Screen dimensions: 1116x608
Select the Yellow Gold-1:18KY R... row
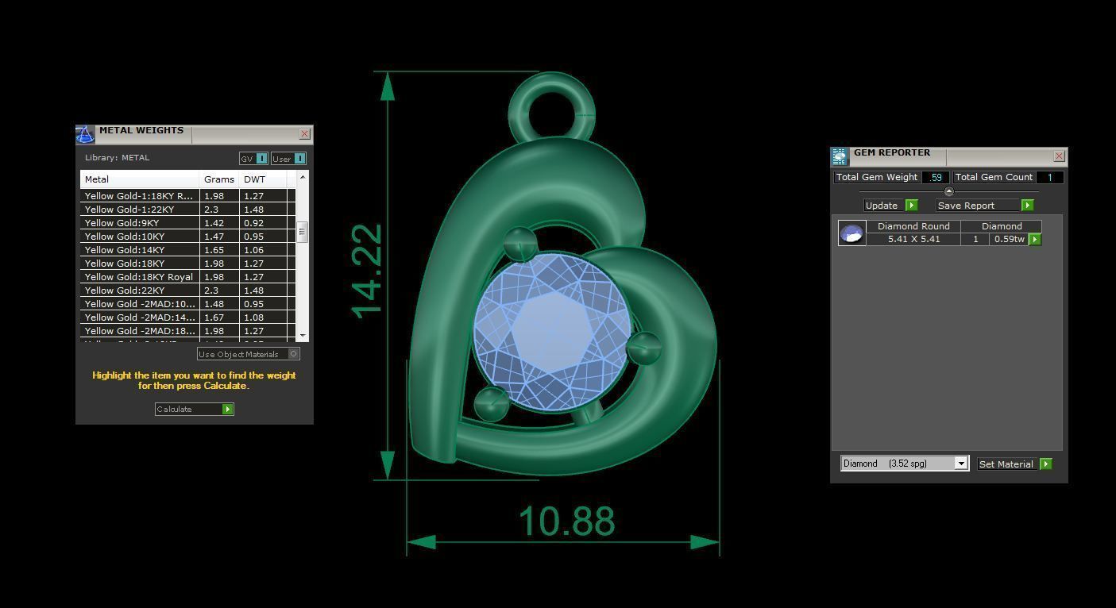tap(187, 196)
